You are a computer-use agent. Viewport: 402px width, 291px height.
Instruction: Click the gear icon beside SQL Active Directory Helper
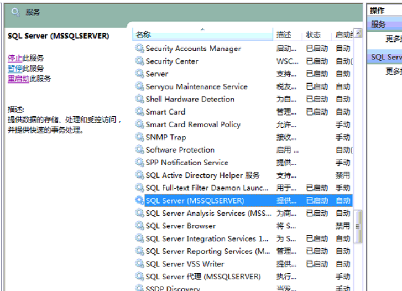click(139, 175)
